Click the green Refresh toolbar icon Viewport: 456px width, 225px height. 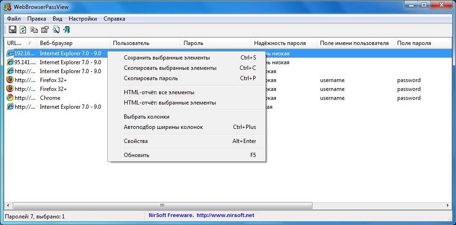point(23,30)
